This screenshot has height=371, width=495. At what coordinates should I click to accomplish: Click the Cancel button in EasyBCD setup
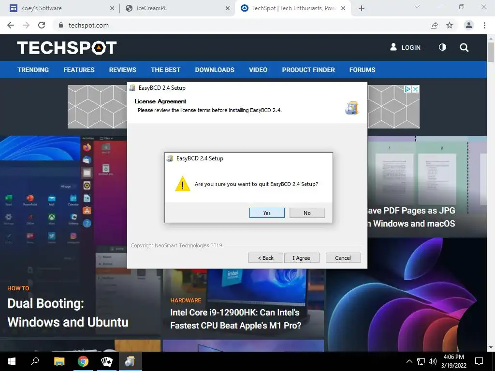coord(343,258)
